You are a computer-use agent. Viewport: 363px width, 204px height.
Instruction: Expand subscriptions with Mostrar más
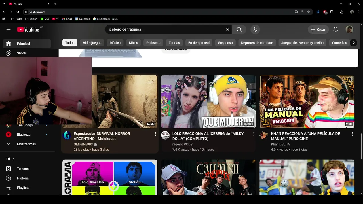pos(27,144)
